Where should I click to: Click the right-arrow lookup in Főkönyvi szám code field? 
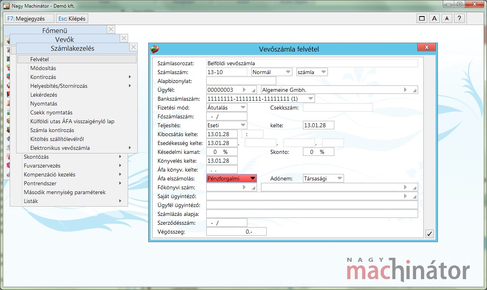[244, 187]
